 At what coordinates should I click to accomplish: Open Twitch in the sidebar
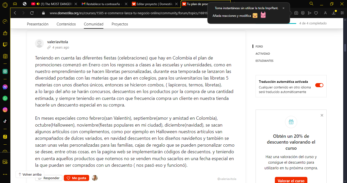(x=5, y=45)
